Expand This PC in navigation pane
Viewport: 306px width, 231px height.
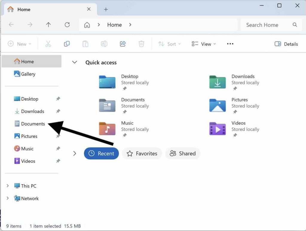point(8,186)
